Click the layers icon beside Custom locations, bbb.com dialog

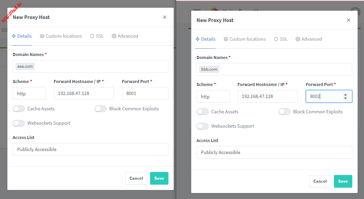pos(226,39)
